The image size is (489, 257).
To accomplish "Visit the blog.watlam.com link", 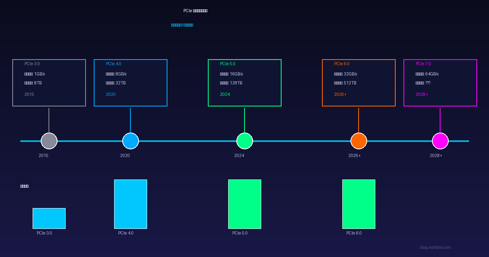I will click(435, 248).
